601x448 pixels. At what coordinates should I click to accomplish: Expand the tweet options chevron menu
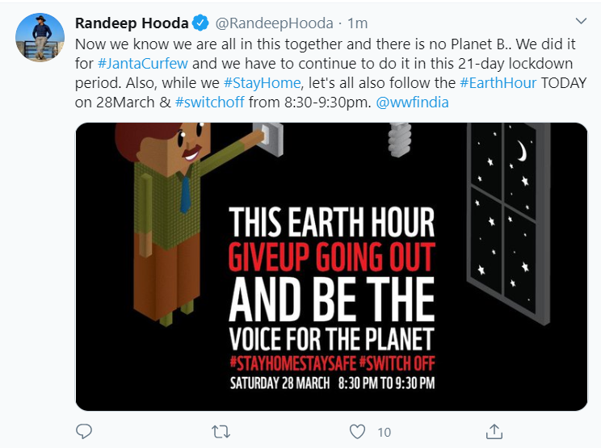(580, 21)
